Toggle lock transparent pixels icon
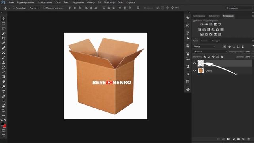Screen dimensions: 254x143 (x=205, y=57)
